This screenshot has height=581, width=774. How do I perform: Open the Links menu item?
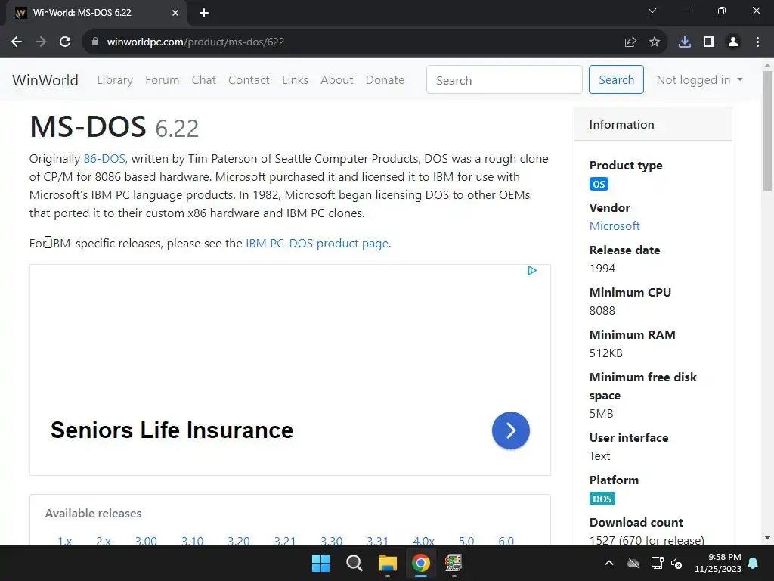pyautogui.click(x=296, y=80)
